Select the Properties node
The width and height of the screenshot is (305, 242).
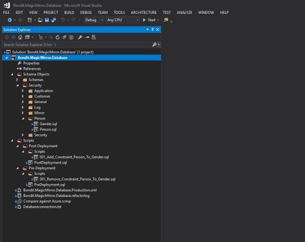[31, 63]
